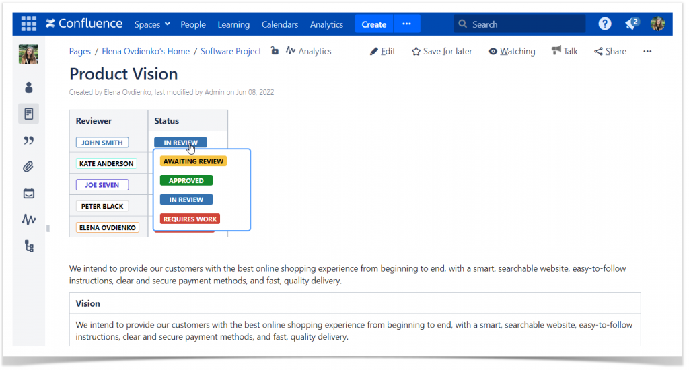Click the sidebar collapse handle
The image size is (689, 370).
click(48, 229)
